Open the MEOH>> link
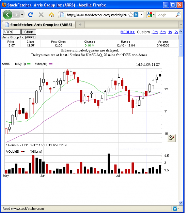 (x=128, y=32)
